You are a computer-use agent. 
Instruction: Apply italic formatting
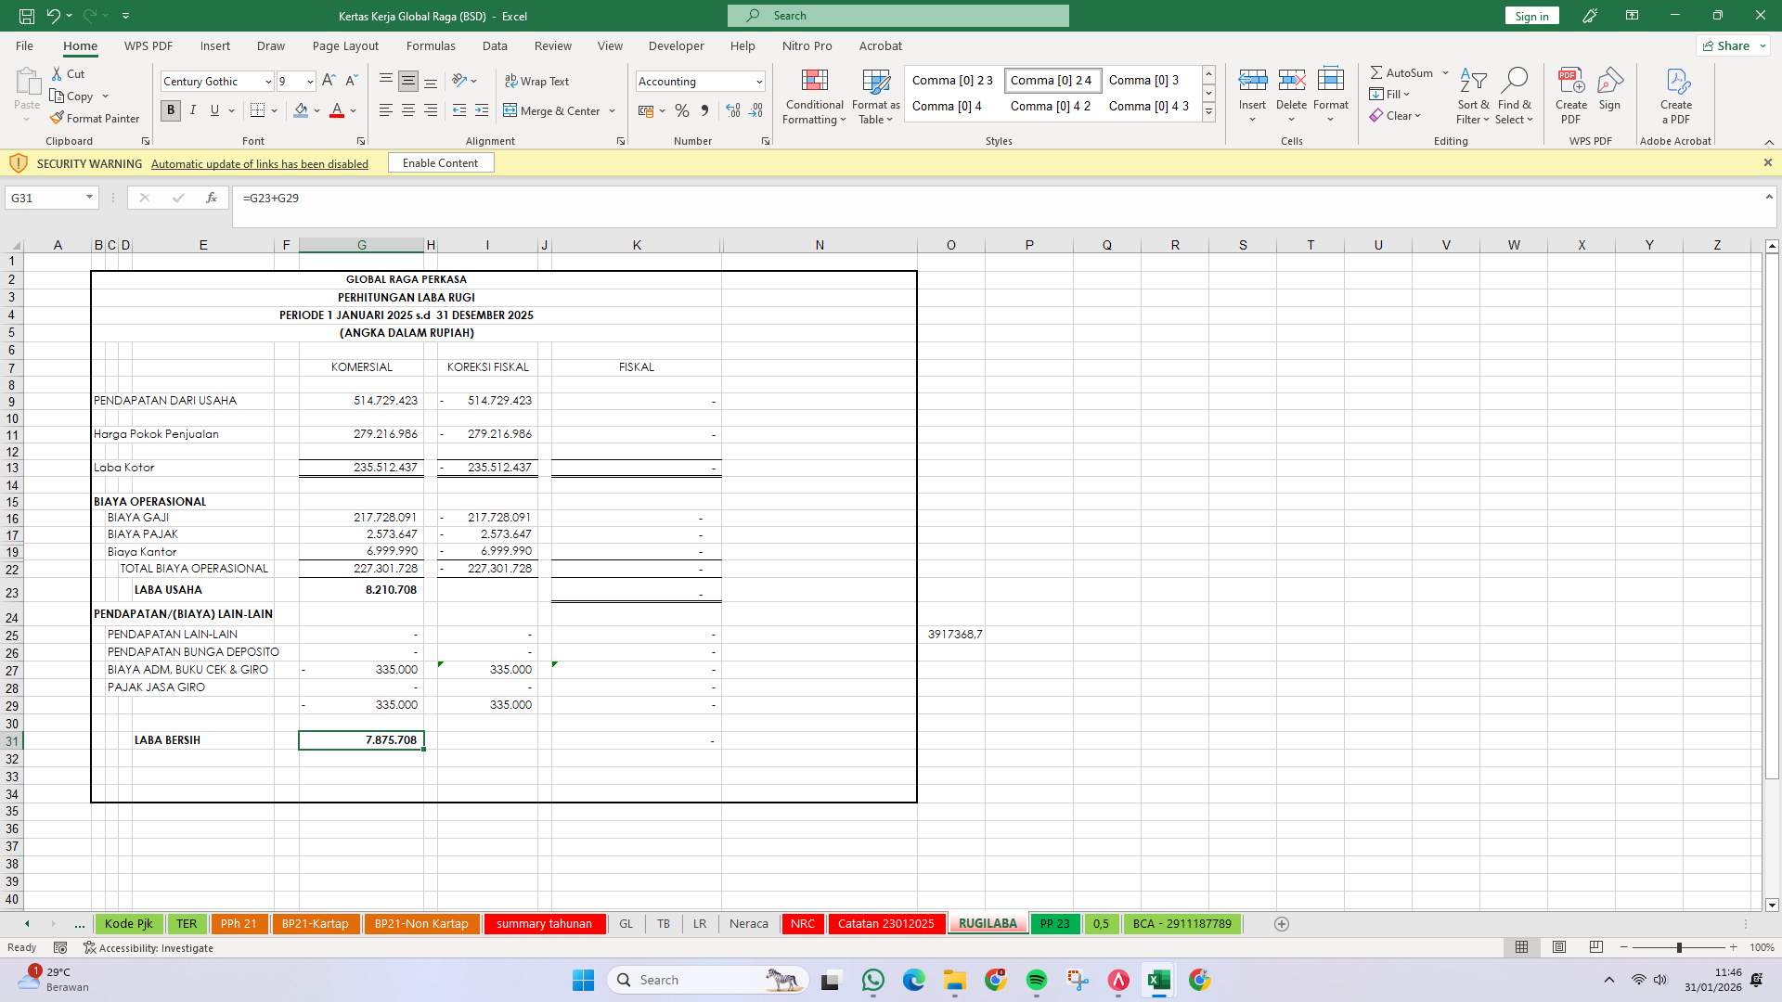193,110
